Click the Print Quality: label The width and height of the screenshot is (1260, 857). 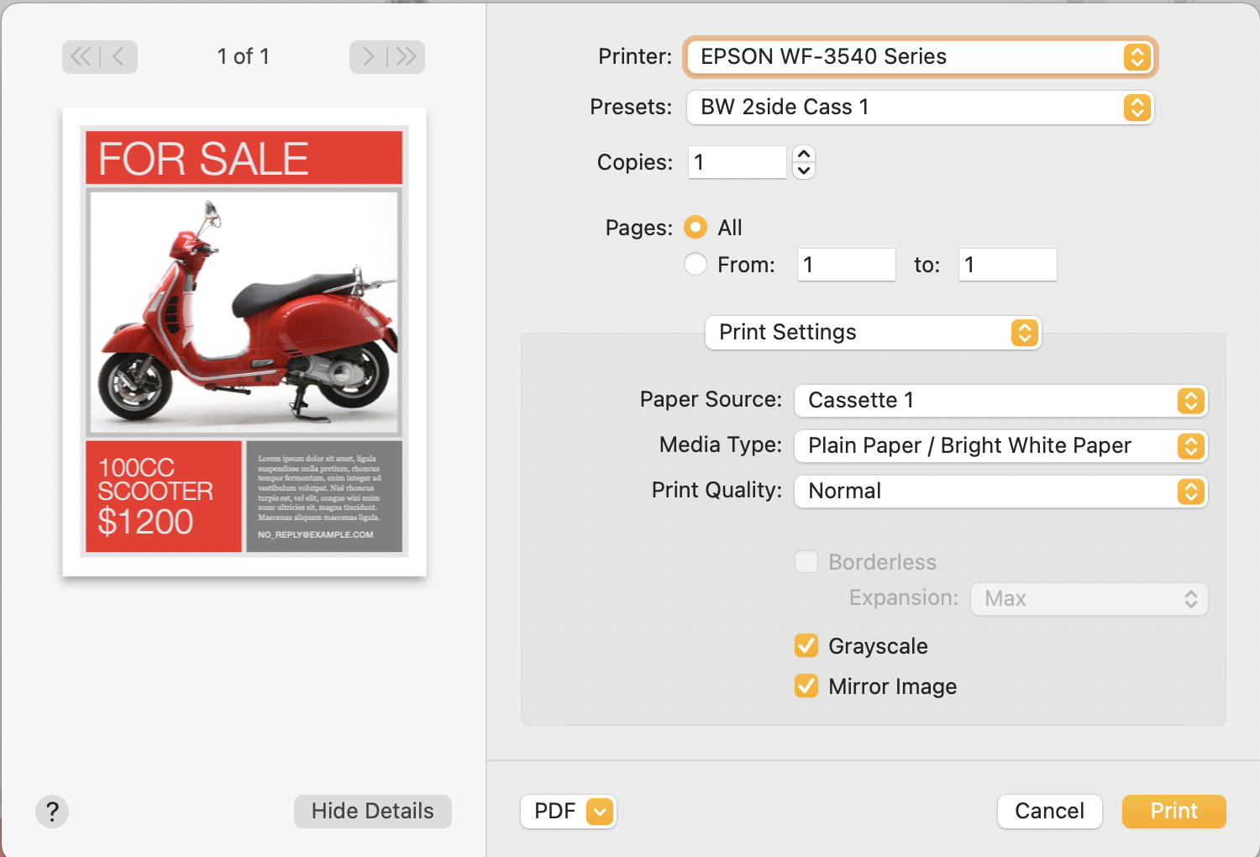point(717,490)
